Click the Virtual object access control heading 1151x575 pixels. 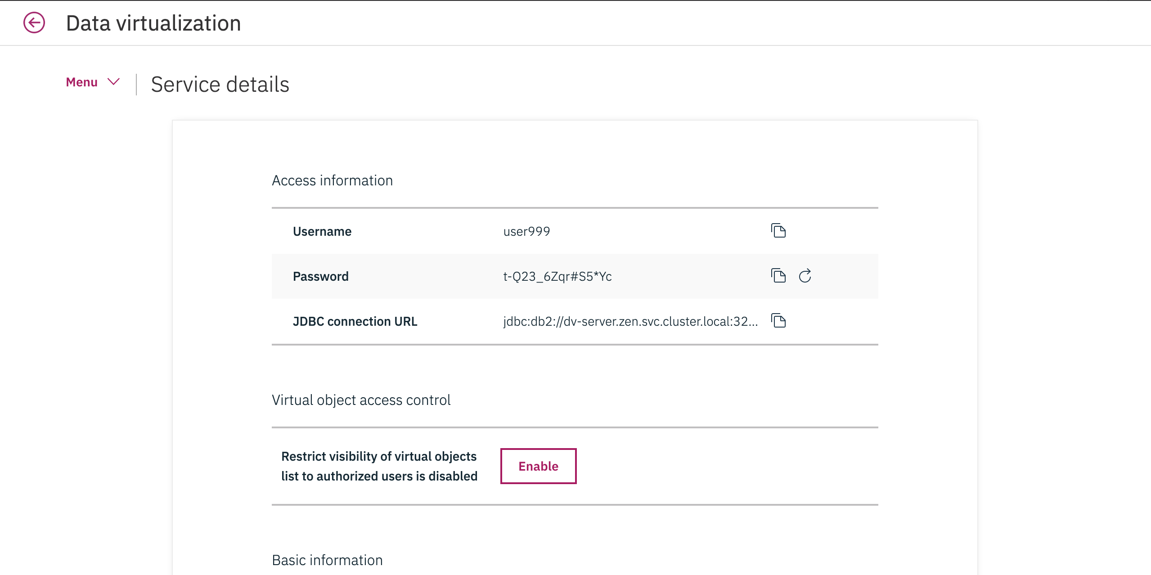361,400
